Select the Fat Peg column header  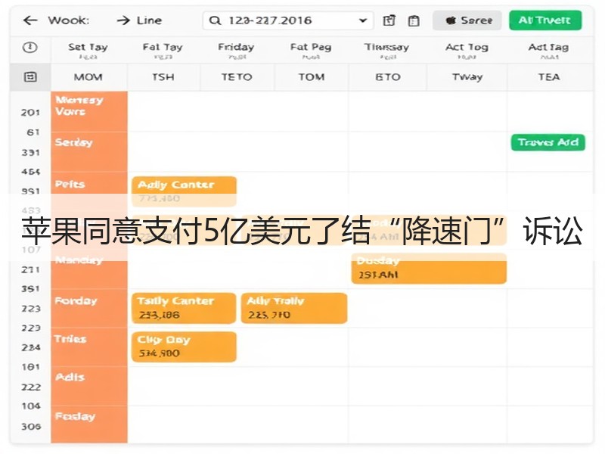tap(311, 50)
